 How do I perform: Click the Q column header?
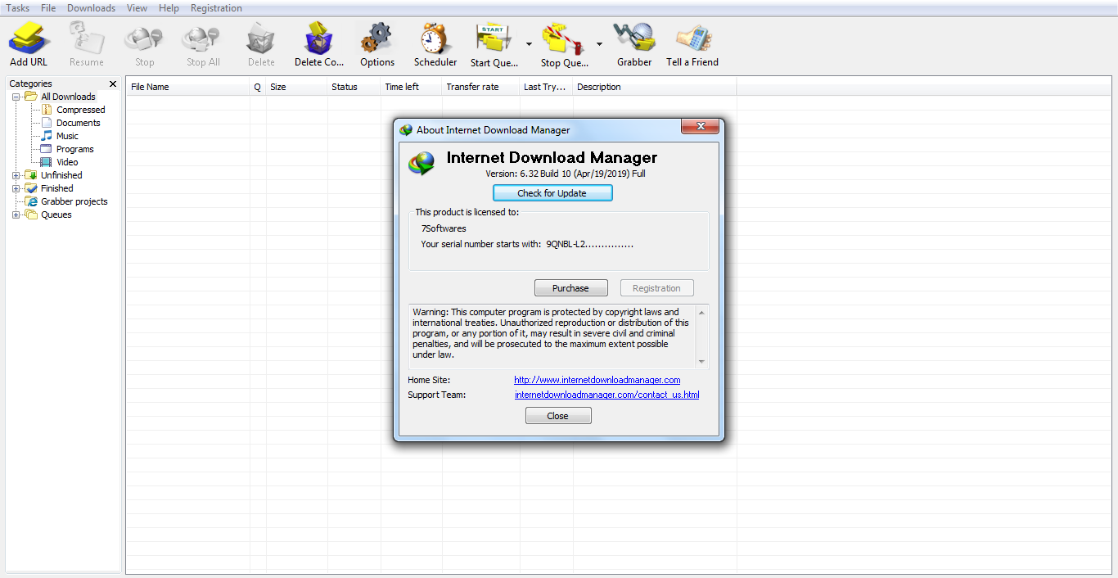[x=258, y=87]
